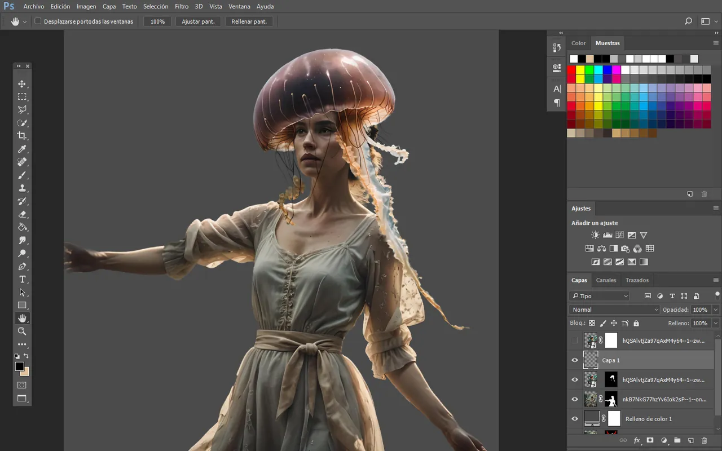Screen dimensions: 722x451
Task: Switch to the Color tab
Action: pyautogui.click(x=579, y=43)
